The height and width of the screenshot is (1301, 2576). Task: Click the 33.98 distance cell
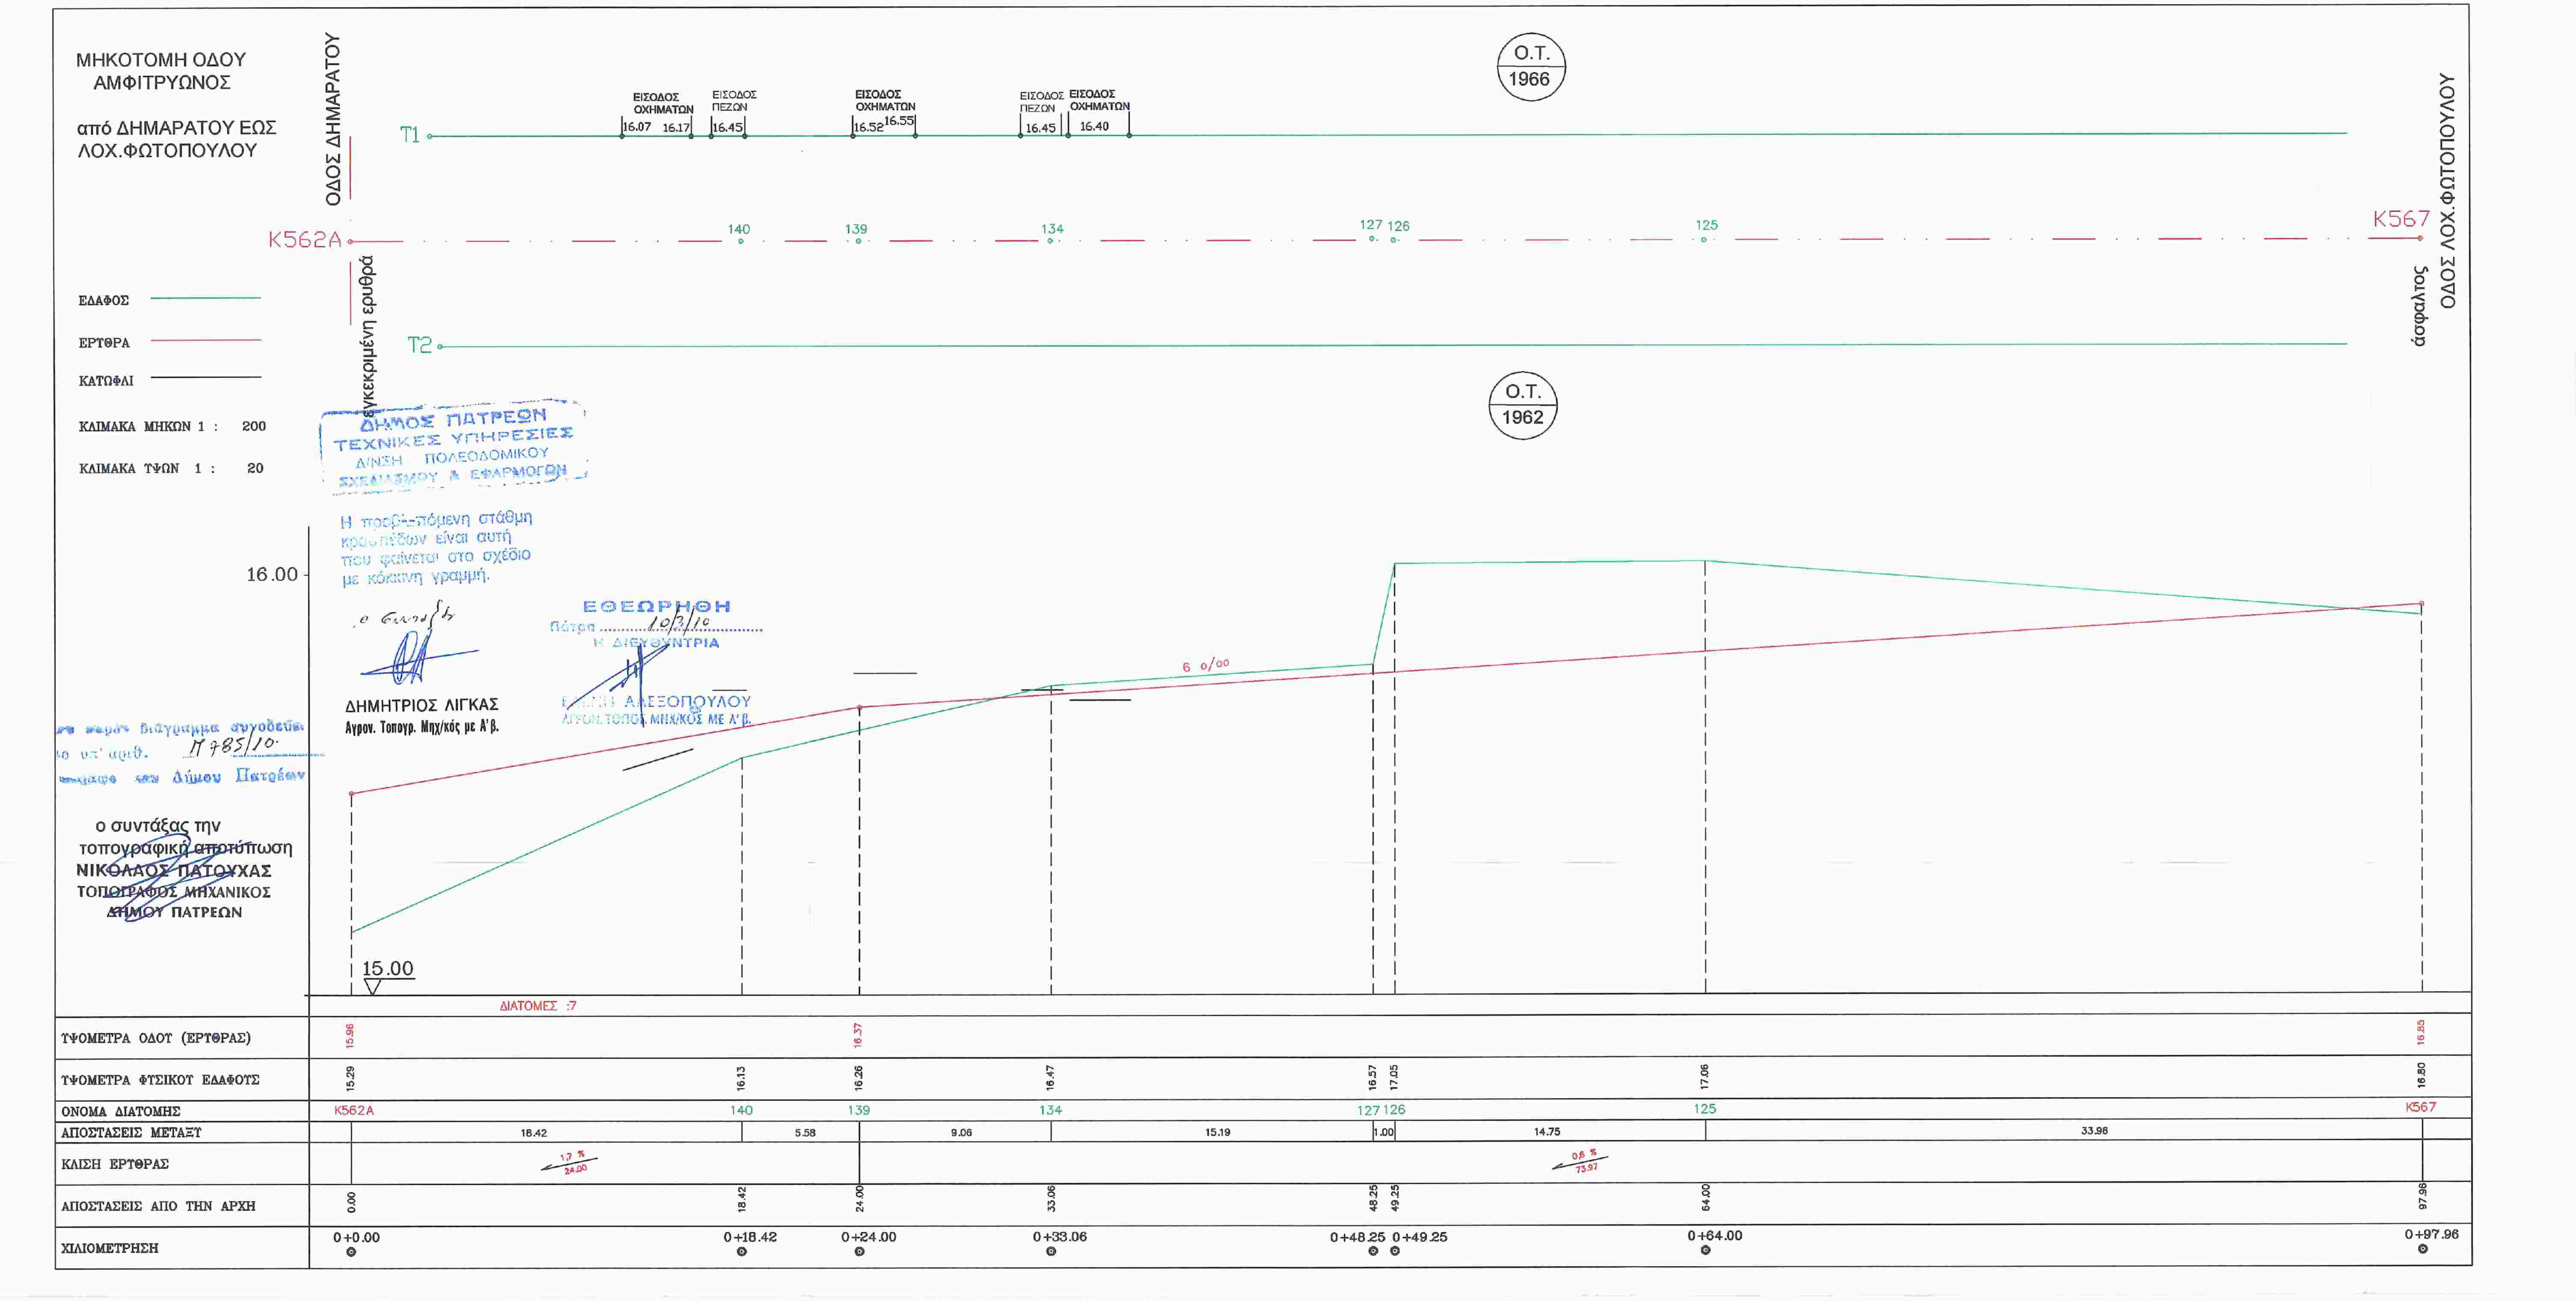[2094, 1131]
